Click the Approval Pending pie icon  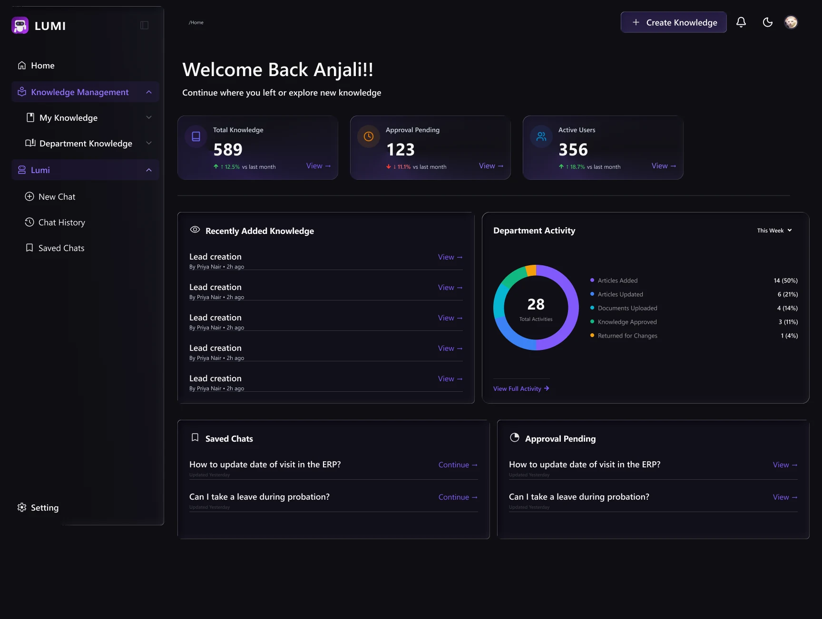click(x=515, y=437)
